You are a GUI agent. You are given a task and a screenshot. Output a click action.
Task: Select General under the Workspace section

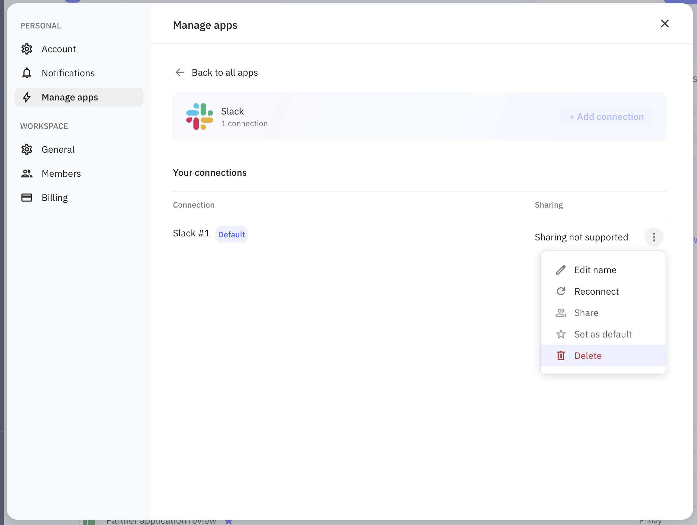tap(58, 149)
